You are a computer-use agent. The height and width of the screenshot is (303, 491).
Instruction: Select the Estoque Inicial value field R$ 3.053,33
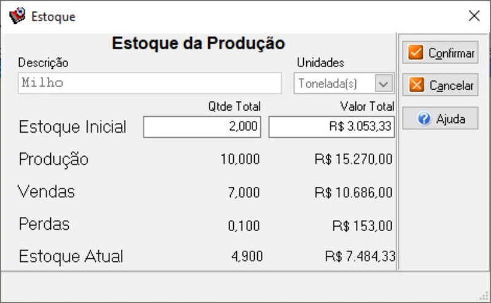point(331,127)
